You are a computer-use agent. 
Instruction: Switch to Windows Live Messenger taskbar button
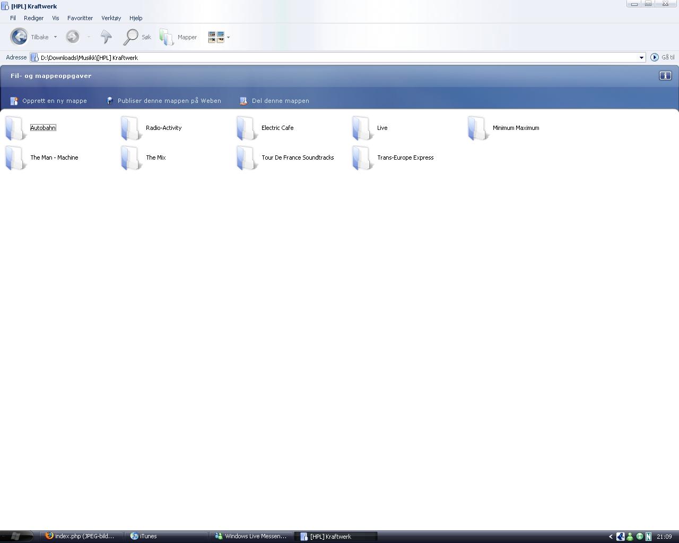click(251, 536)
